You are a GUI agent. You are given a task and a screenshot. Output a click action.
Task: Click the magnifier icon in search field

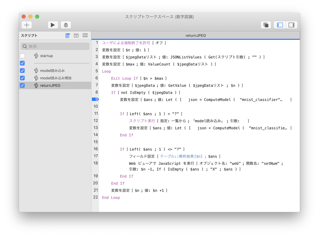pos(25,46)
